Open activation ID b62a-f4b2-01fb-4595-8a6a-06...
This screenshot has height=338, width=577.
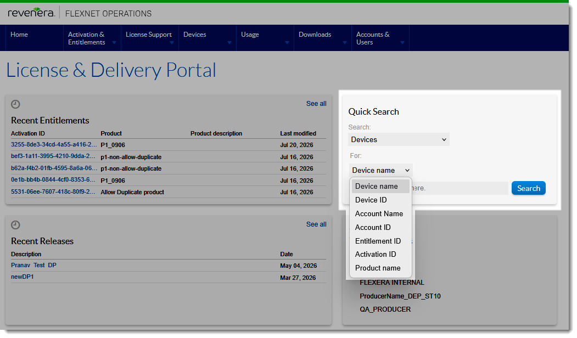(54, 168)
